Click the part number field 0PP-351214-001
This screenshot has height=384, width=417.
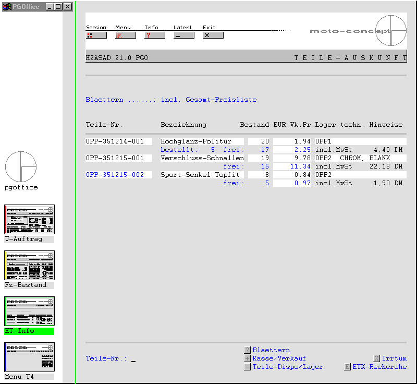pyautogui.click(x=119, y=141)
